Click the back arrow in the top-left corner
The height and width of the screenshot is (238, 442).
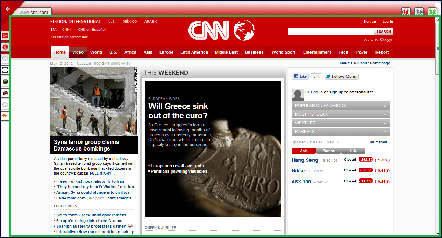(8, 9)
